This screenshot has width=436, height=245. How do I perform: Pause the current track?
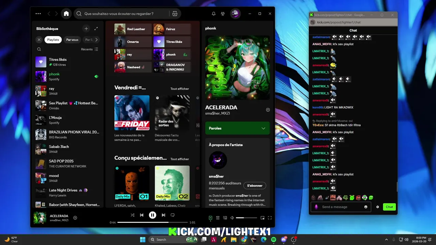coord(153,215)
